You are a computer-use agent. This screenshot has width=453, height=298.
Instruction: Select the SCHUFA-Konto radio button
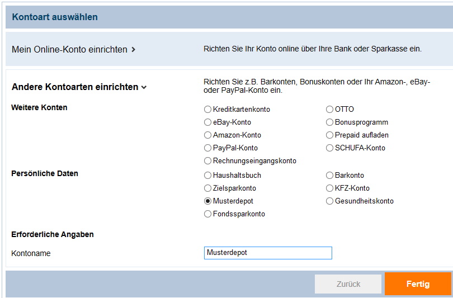pos(329,148)
